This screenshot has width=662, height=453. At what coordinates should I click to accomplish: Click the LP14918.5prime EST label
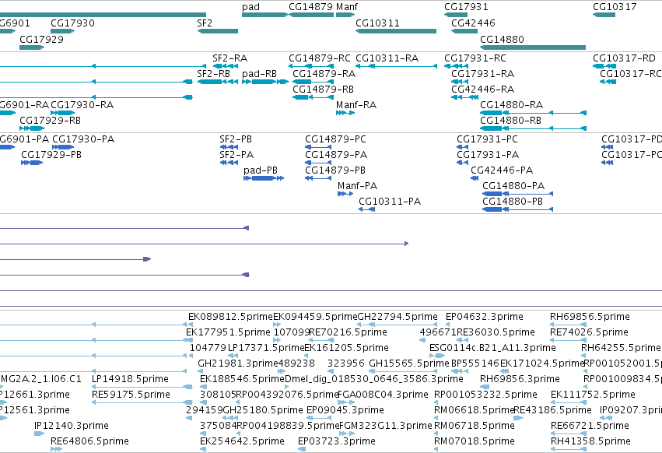pos(130,379)
